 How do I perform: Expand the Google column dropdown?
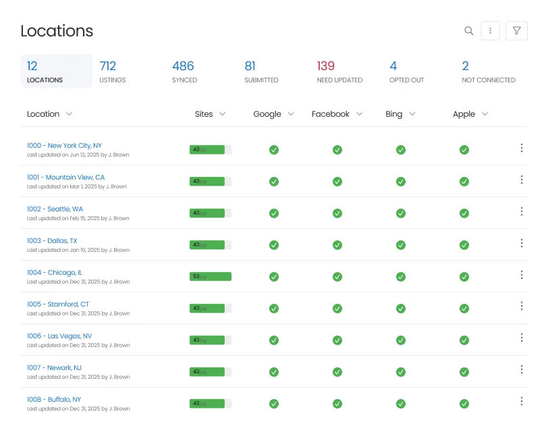291,114
